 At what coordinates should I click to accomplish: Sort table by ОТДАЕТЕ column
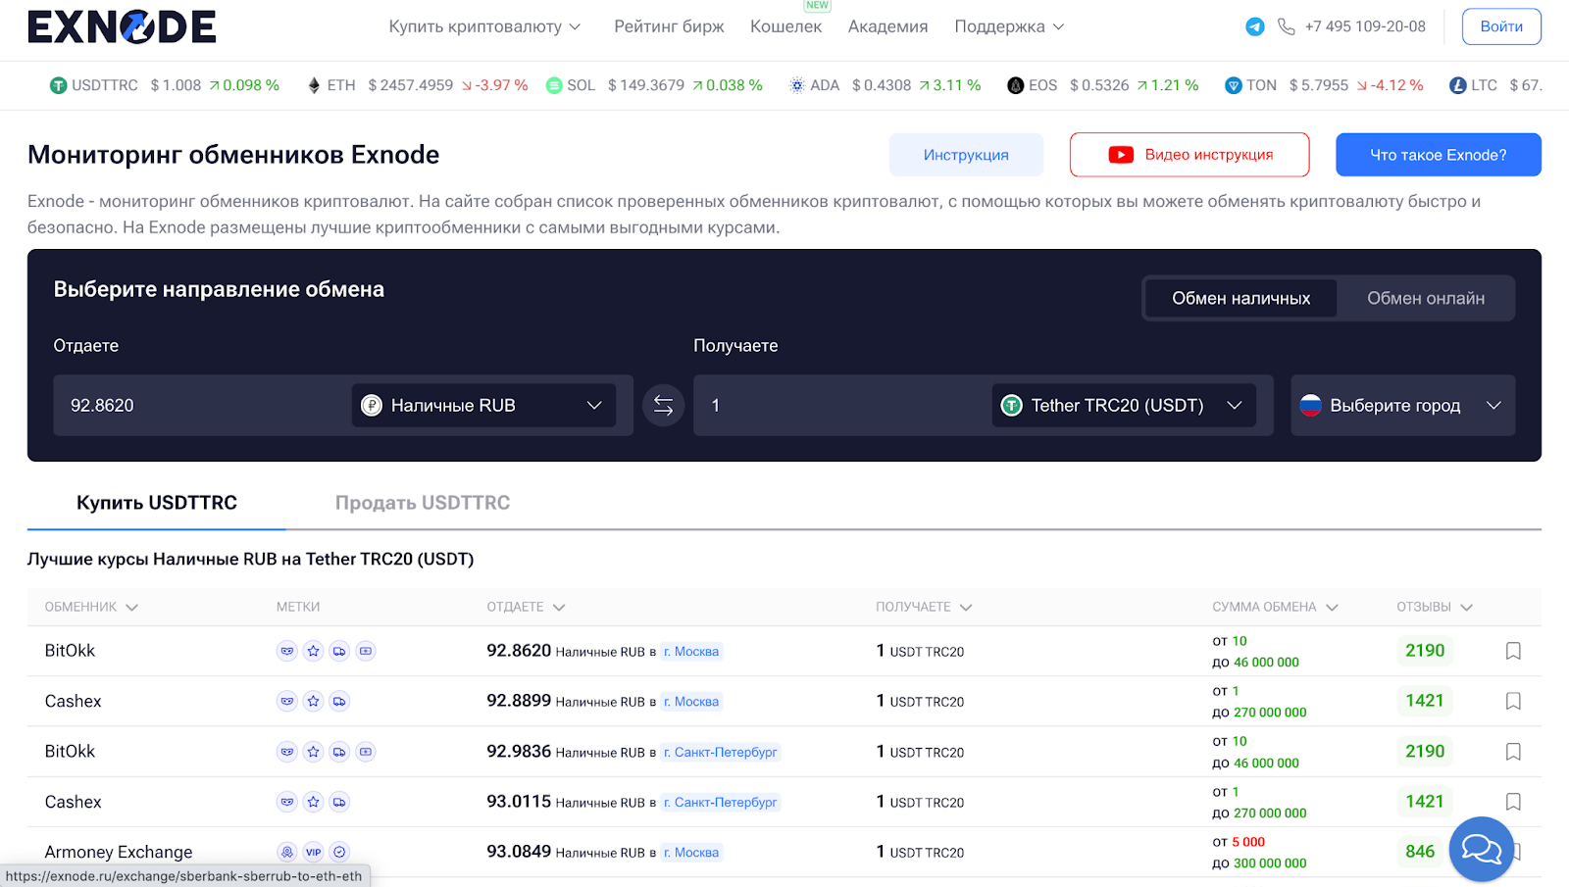click(x=526, y=607)
